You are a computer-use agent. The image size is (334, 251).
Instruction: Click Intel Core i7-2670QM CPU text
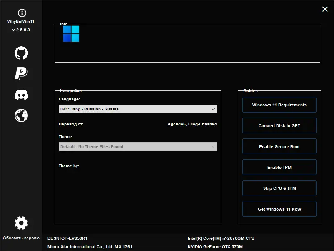[x=221, y=238]
